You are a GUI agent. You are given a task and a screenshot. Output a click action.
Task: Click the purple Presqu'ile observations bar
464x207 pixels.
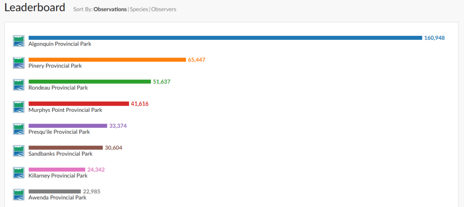click(68, 125)
